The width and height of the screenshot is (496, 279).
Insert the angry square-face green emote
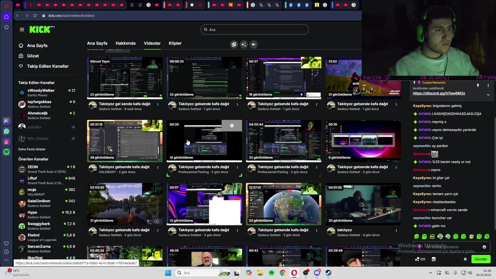432,236
